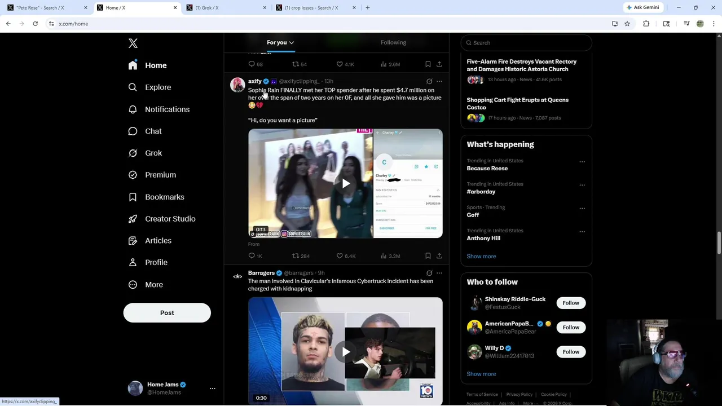The width and height of the screenshot is (722, 406).
Task: Bookmark the axify post
Action: (x=428, y=256)
